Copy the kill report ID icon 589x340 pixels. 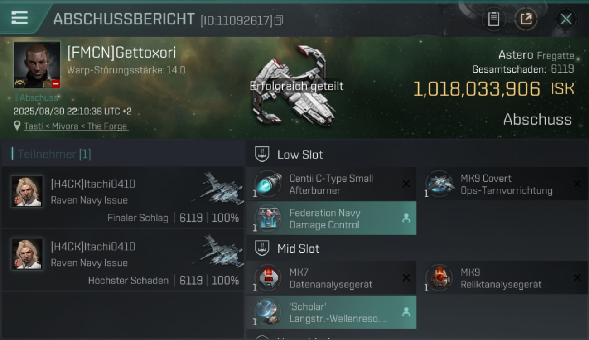click(x=279, y=20)
